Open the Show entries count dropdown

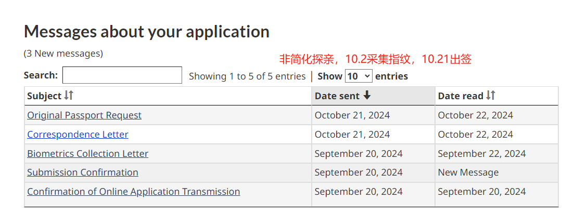pyautogui.click(x=359, y=76)
